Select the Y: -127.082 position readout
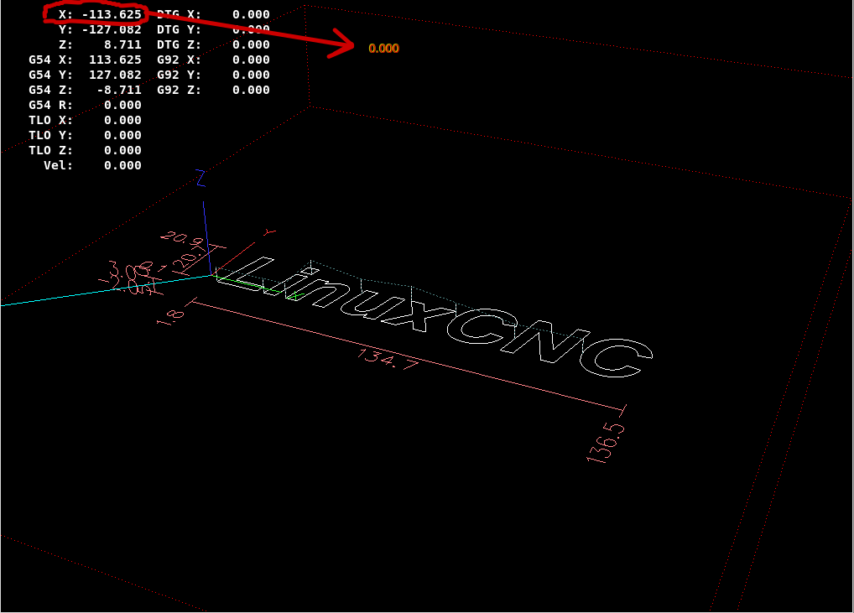The width and height of the screenshot is (854, 613). point(100,29)
